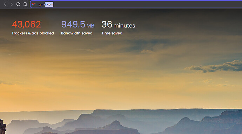Image resolution: width=242 pixels, height=134 pixels.
Task: Click the highlighted autocomplete portion of the URL
Action: [x=49, y=4]
